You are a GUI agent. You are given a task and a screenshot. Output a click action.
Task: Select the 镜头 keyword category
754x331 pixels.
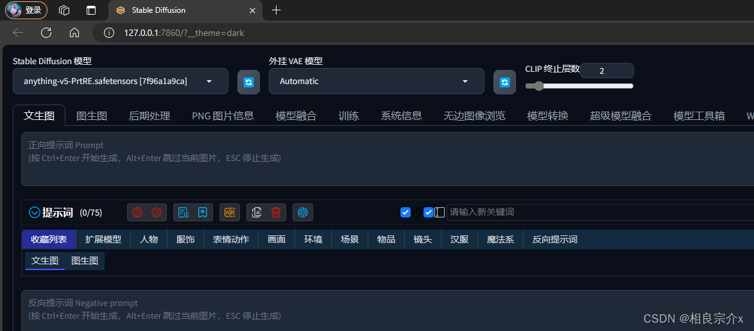point(423,239)
